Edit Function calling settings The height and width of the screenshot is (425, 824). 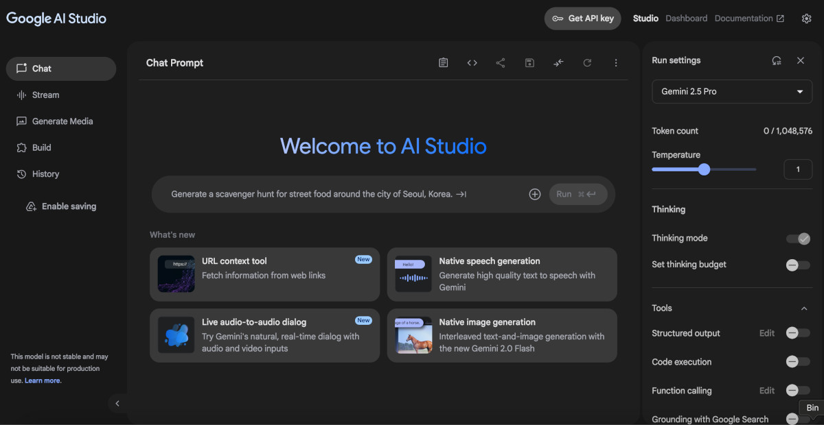[767, 391]
